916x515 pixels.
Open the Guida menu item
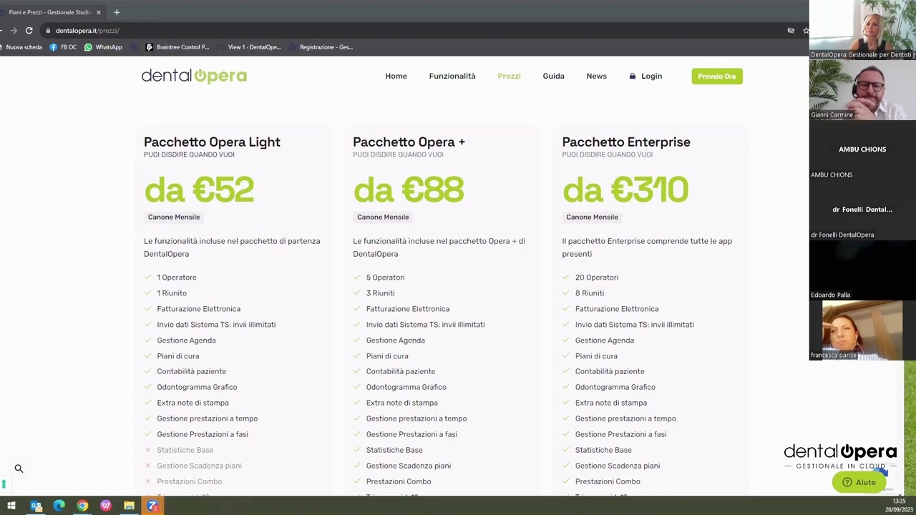click(553, 76)
